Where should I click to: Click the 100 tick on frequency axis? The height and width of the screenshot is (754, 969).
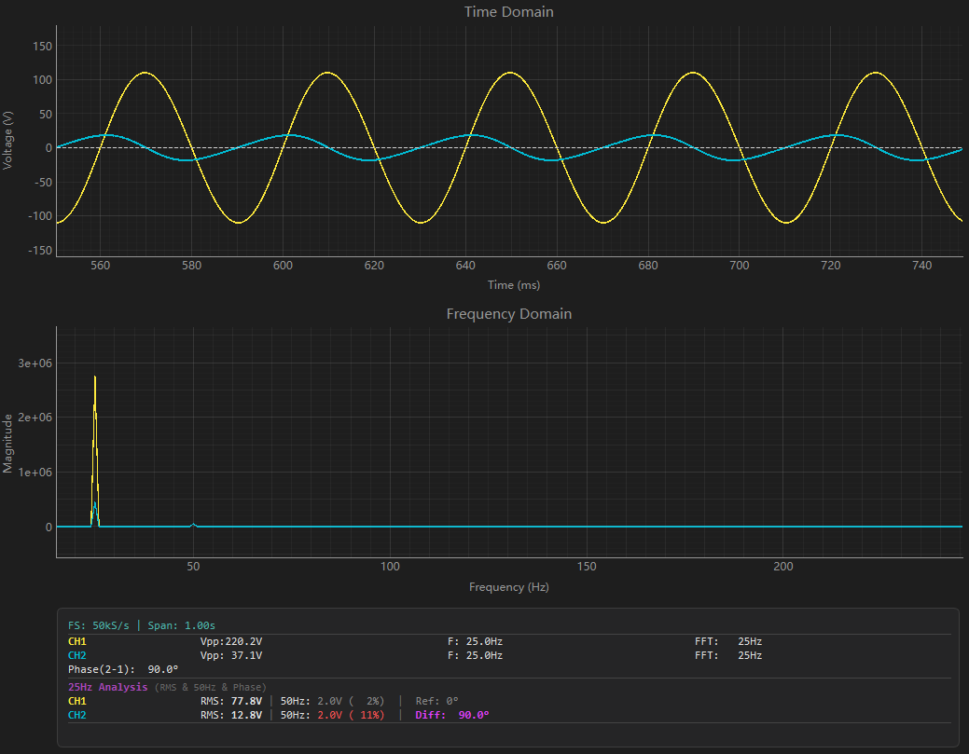[x=390, y=567]
